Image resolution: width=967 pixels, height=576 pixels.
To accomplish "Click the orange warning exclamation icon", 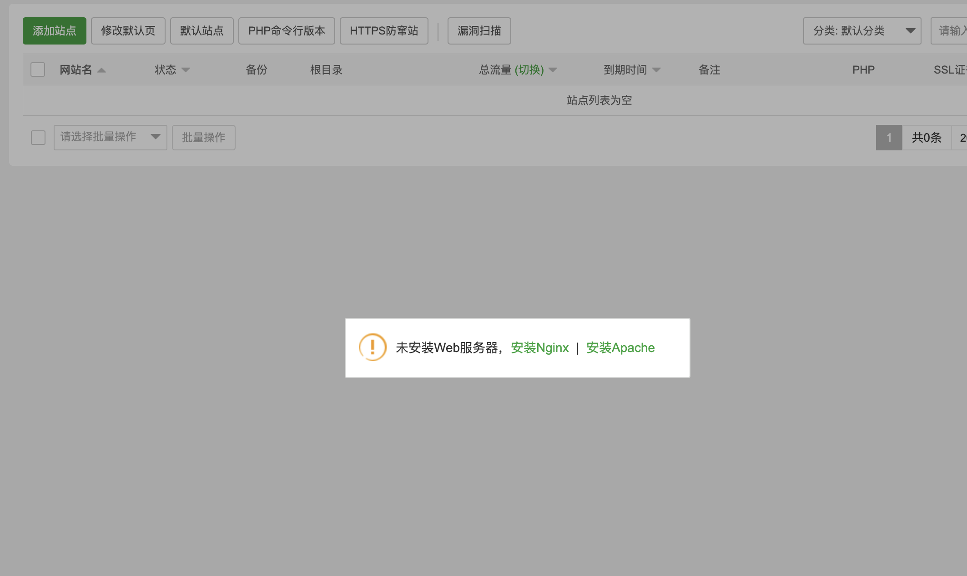I will click(x=373, y=347).
